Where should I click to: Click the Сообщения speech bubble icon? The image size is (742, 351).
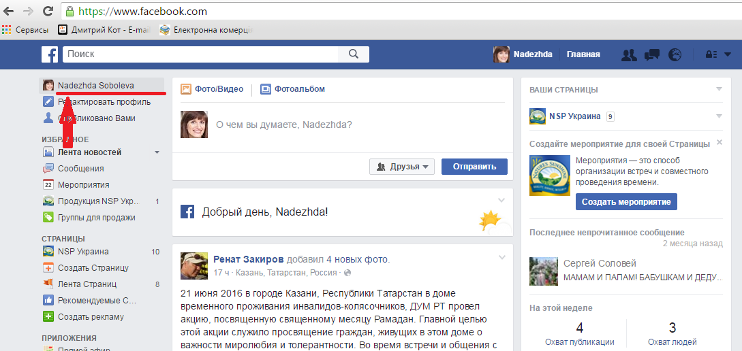click(48, 169)
